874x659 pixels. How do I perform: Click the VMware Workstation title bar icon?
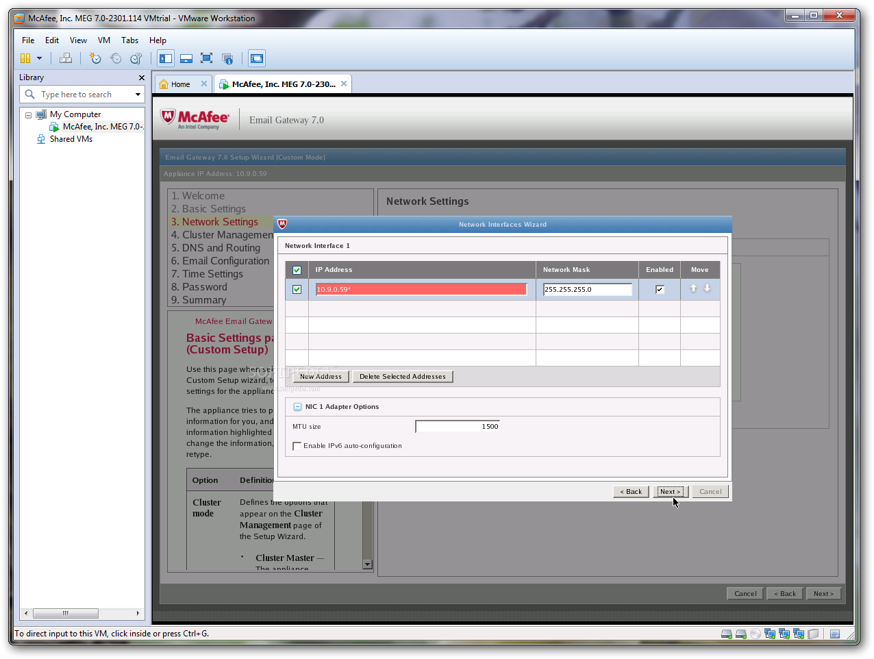[19, 18]
